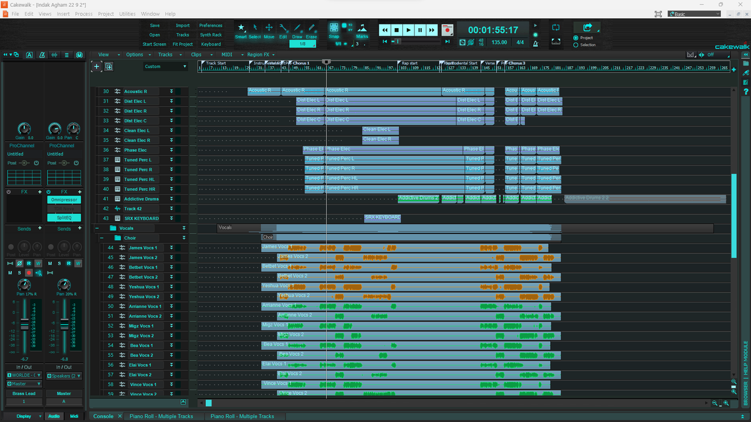
Task: Open the Utilities menu
Action: [127, 14]
